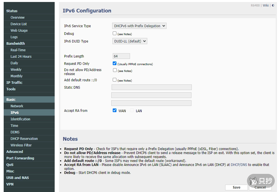Screen dimensions: 279x192
Task: Enable Do not allow PD/Address release
Action: click(114, 71)
